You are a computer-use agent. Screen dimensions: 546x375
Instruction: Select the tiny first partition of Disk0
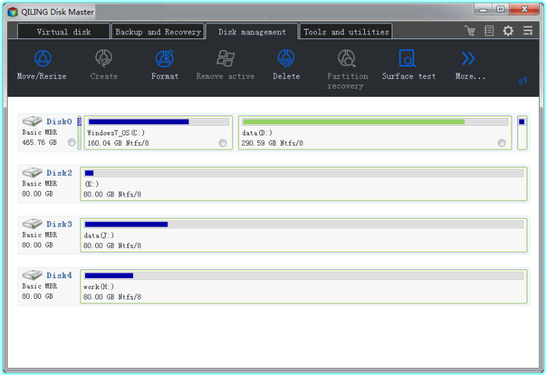(x=80, y=133)
